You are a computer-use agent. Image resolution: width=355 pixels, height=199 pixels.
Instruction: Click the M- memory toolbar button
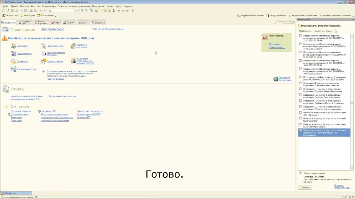point(128,11)
